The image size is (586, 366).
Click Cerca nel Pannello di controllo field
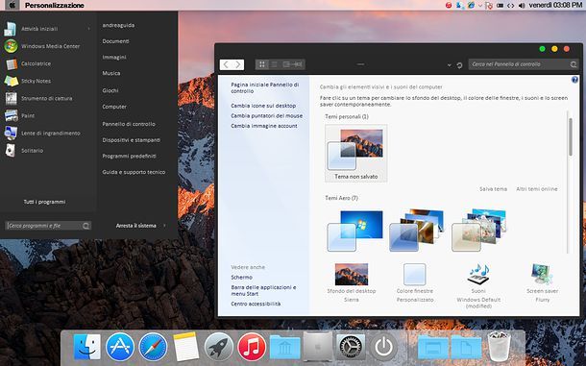(524, 64)
